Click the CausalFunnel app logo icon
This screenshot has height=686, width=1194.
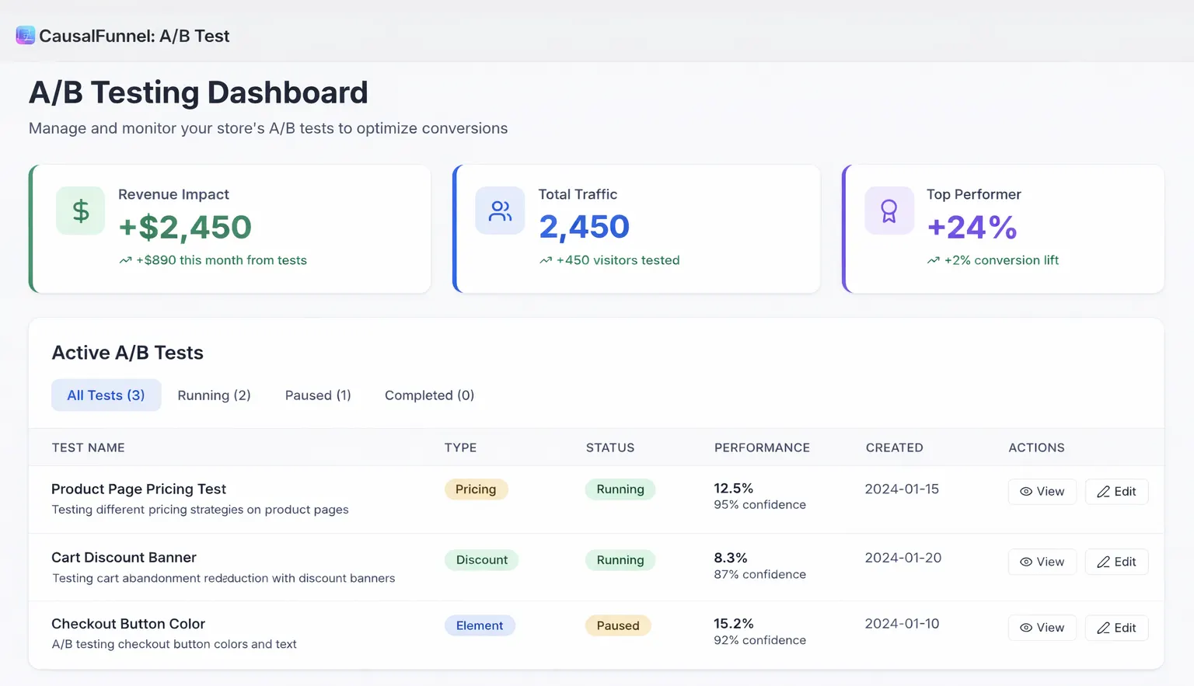tap(25, 36)
